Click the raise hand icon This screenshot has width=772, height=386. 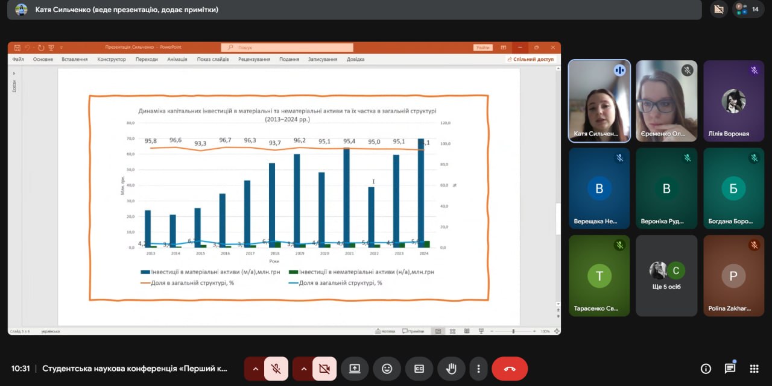(x=451, y=369)
